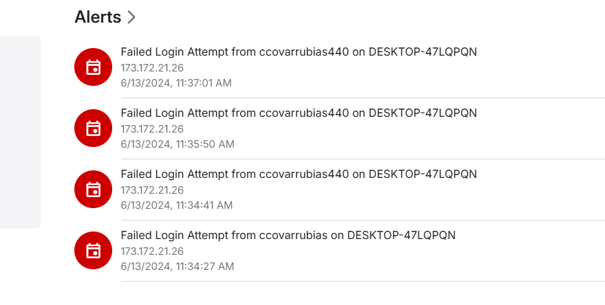Click the red calendar icon for the 11:34:41 alert
This screenshot has width=605, height=305.
click(x=93, y=190)
